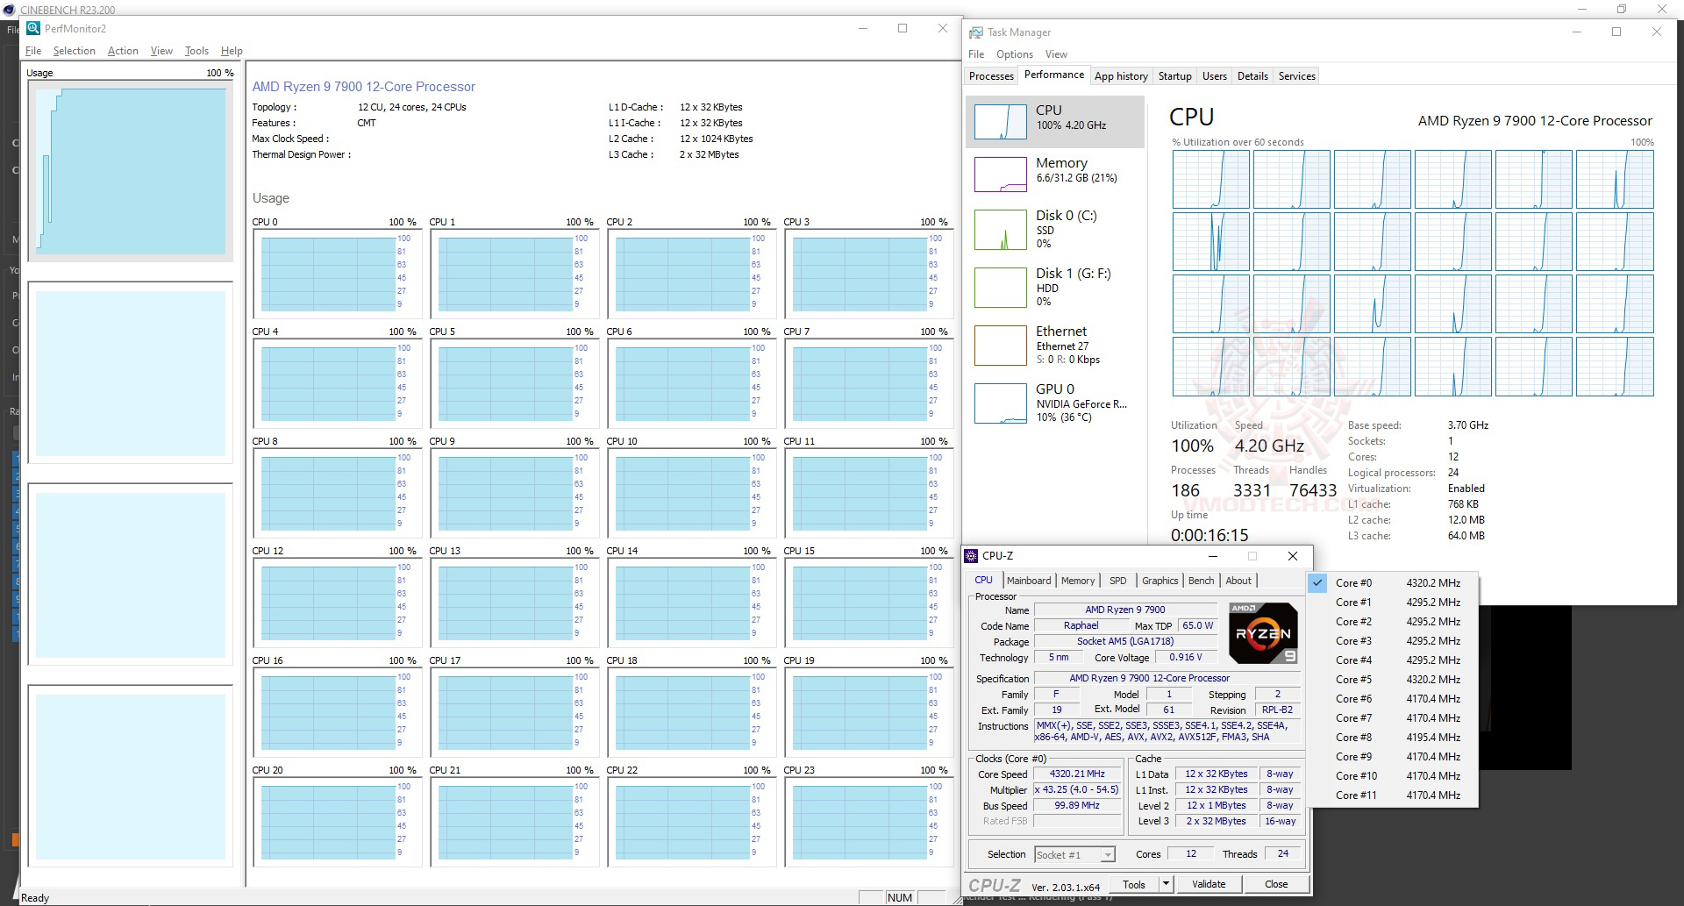1684x906 pixels.
Task: Choose Core #2 in the CPU-Z core list
Action: pyautogui.click(x=1391, y=622)
